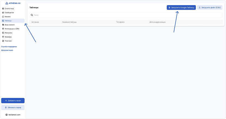226x119 pixels.
Task: Open the Служба поддержки link
Action: coord(9,46)
